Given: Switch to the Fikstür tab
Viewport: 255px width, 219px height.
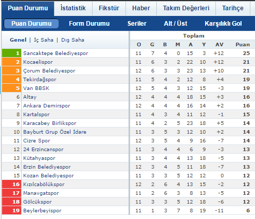Looking at the screenshot, I should coord(109,8).
